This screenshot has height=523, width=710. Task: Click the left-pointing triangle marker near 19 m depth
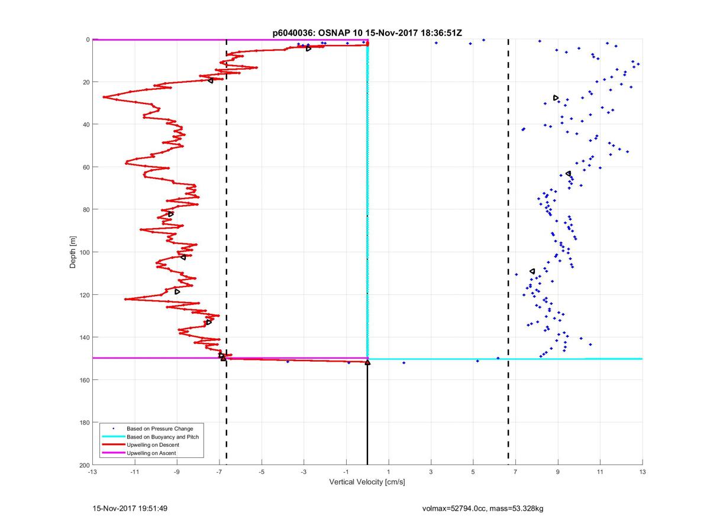[x=211, y=80]
